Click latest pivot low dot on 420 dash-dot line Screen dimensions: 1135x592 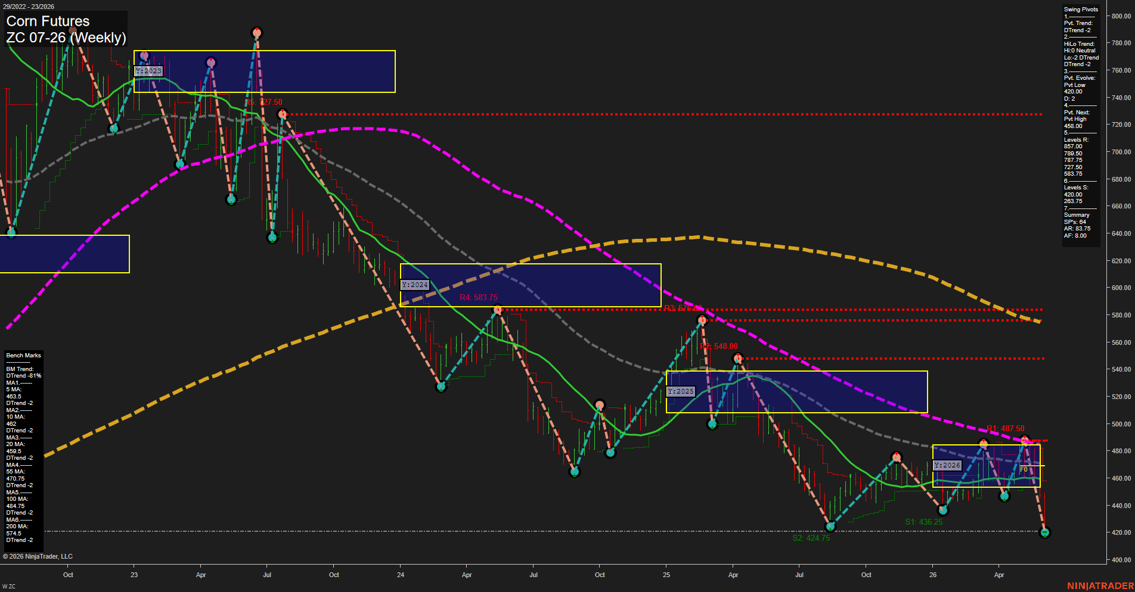click(1044, 532)
